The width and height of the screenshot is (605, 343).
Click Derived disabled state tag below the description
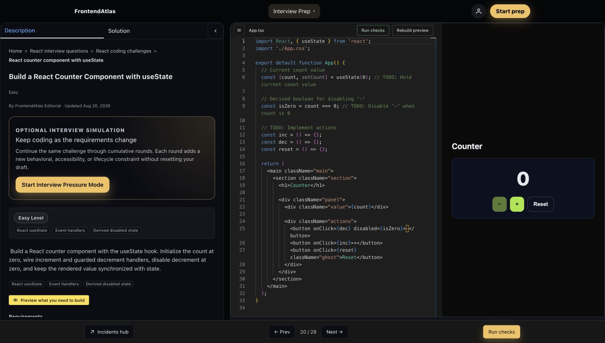(108, 284)
